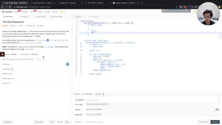The width and height of the screenshot is (222, 125).
Task: Answer Yes to seen in real interview
Action: pos(38,59)
